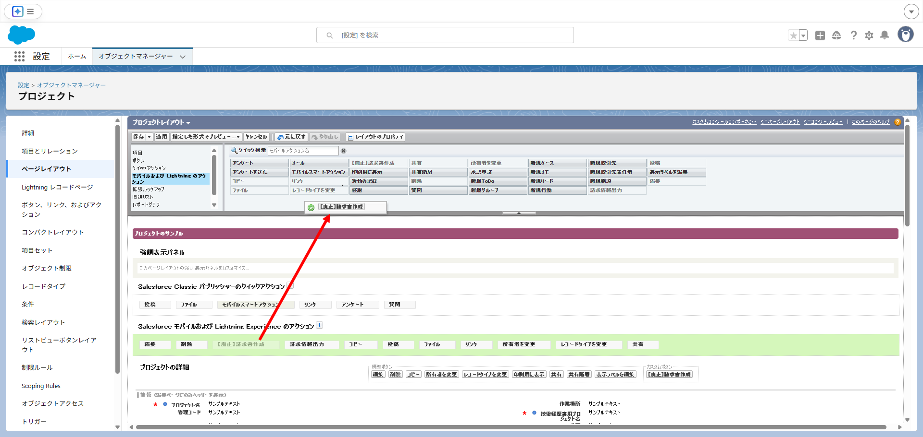Select 項目 in the palette category list
This screenshot has height=437, width=923.
(137, 153)
